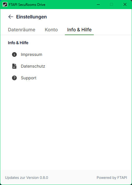Click the document icon beside Datenschutz
Viewport: 132px width, 185px height.
14,66
